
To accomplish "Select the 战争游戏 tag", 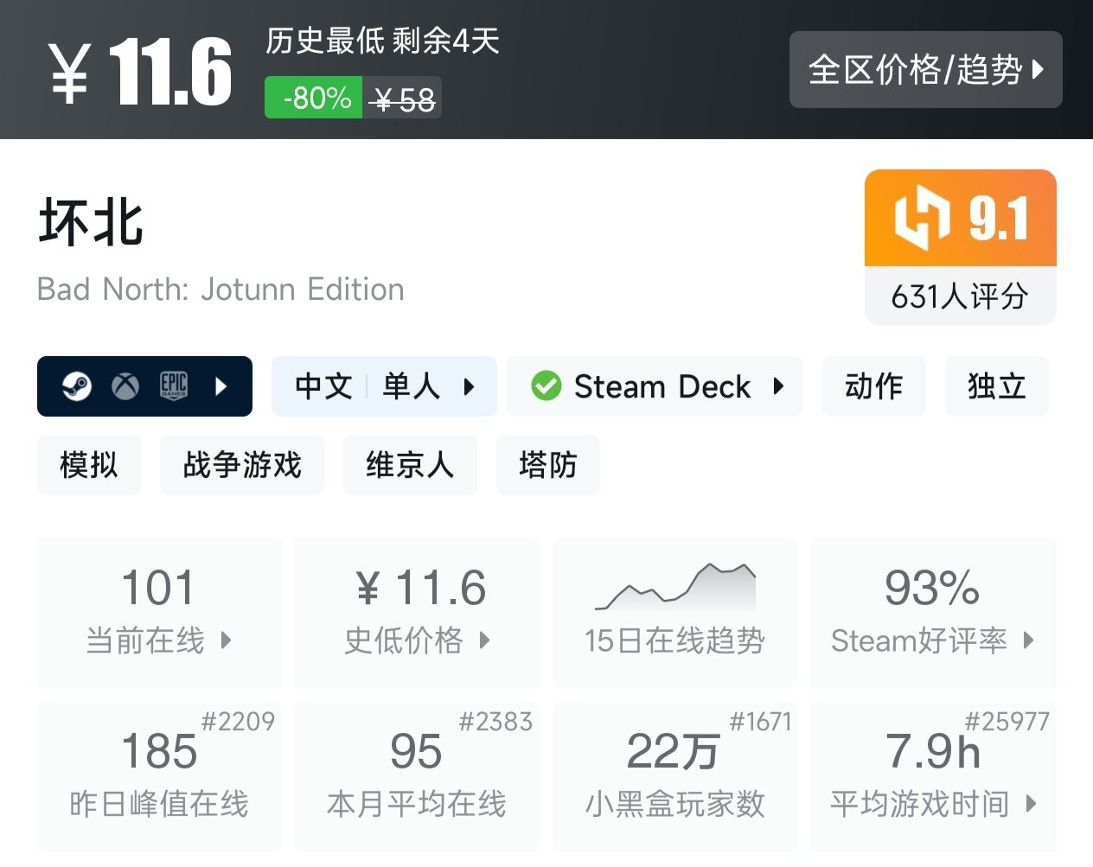I will pos(242,465).
